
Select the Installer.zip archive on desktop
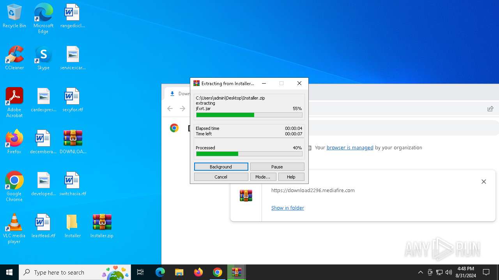(x=102, y=226)
